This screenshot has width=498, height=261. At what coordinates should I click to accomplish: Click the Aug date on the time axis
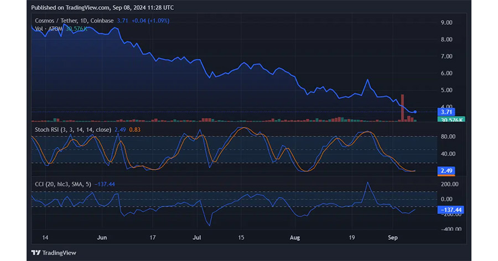click(295, 238)
